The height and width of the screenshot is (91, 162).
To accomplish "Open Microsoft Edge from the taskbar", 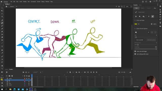I will click(x=14, y=89).
